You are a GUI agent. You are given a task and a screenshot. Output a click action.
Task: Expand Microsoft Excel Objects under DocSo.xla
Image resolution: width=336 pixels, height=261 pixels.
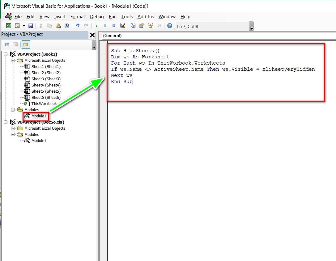(x=13, y=128)
